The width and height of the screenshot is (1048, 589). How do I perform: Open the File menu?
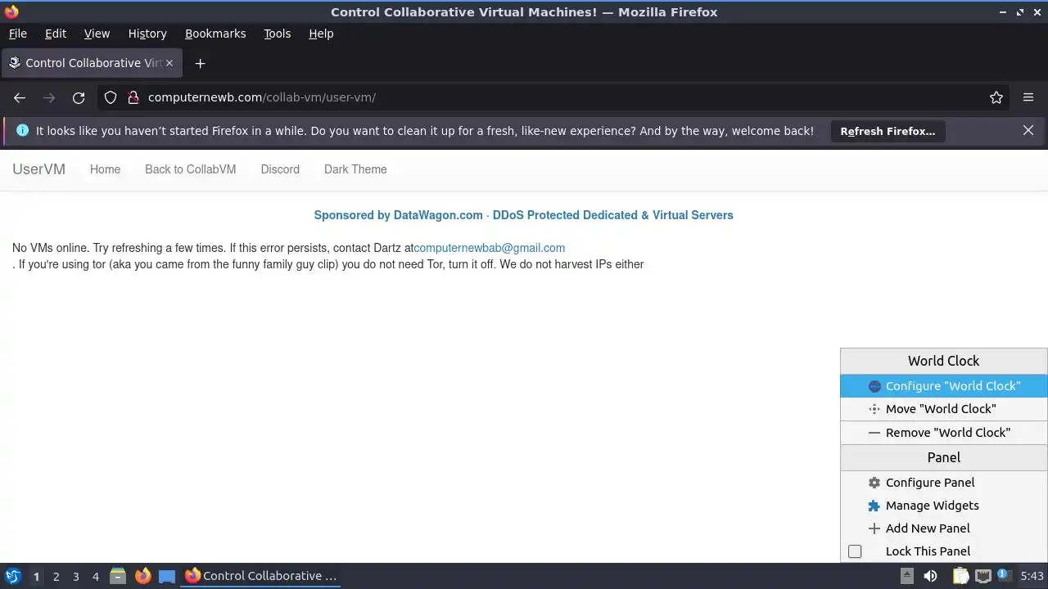(x=17, y=34)
